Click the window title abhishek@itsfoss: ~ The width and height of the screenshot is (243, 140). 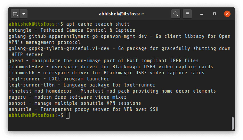click(x=122, y=14)
